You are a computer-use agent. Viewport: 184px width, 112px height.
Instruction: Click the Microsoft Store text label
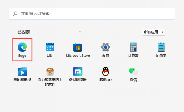(78, 56)
